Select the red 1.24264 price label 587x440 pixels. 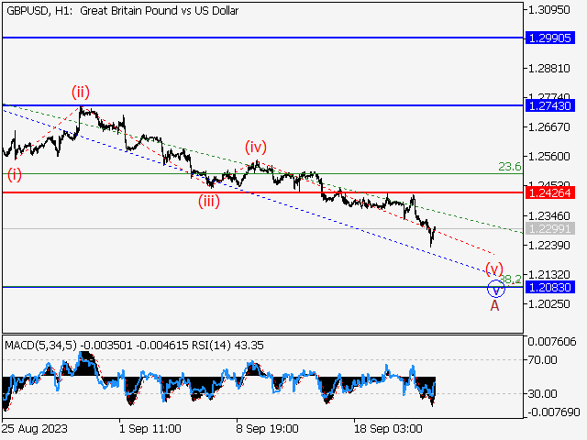(x=550, y=193)
